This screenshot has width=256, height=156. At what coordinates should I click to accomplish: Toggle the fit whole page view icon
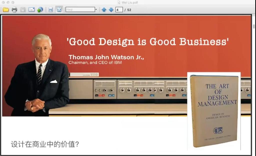pyautogui.click(x=59, y=10)
